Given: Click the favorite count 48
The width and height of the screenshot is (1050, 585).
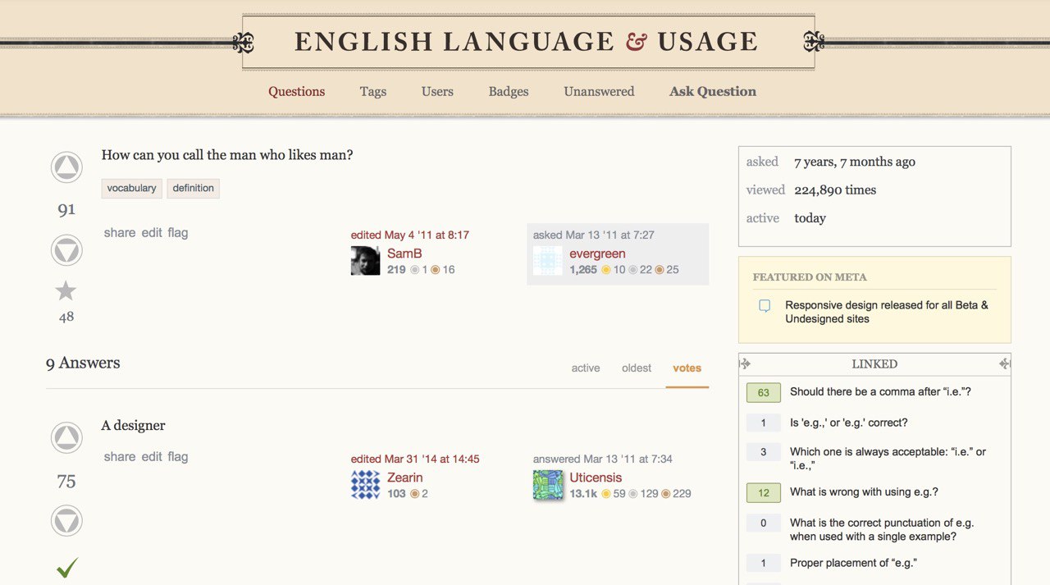Looking at the screenshot, I should point(66,317).
